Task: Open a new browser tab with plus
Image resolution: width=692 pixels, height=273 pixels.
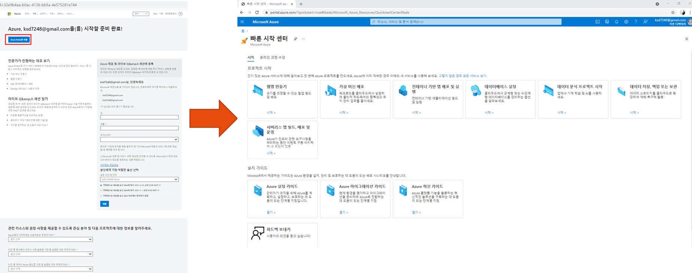Action: coord(301,4)
